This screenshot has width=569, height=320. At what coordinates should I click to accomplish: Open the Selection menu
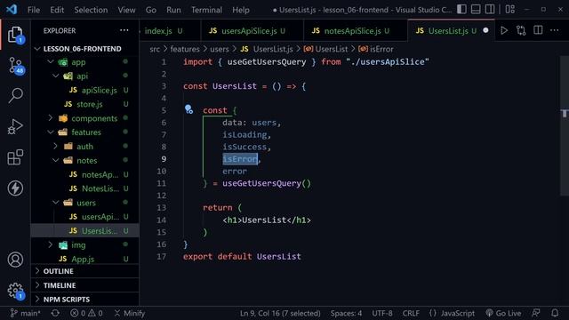pos(91,10)
